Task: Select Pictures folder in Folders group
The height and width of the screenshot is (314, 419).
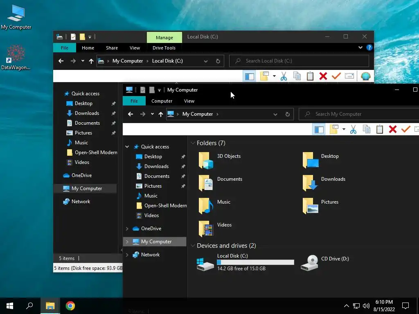Action: 320,206
